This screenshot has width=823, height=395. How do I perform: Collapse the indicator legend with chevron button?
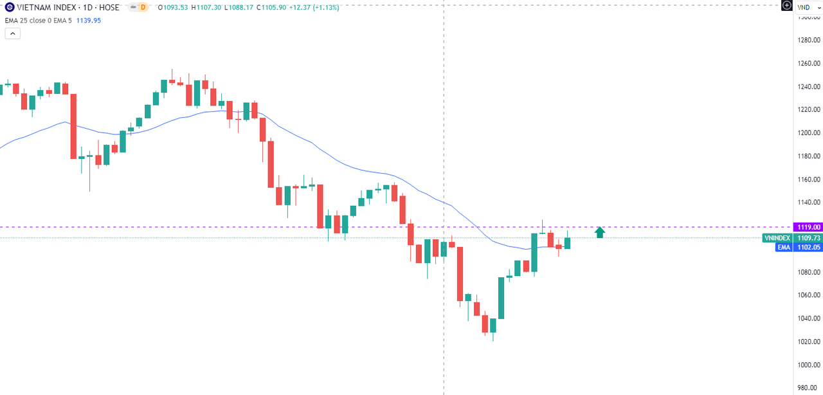12,33
